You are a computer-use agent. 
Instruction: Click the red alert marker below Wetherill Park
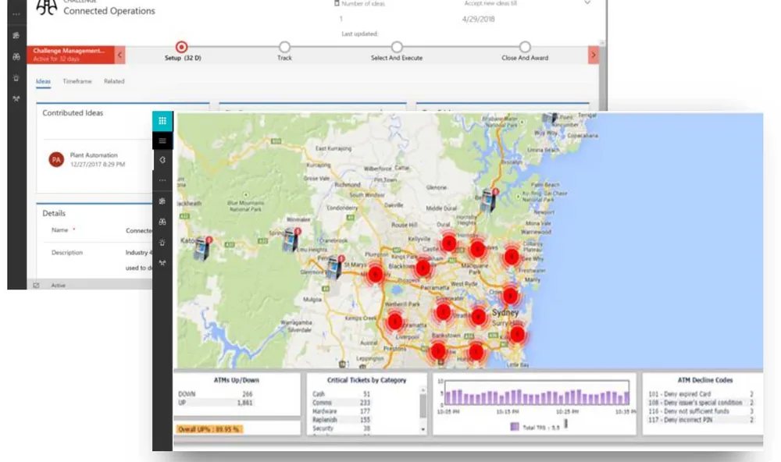tap(395, 322)
